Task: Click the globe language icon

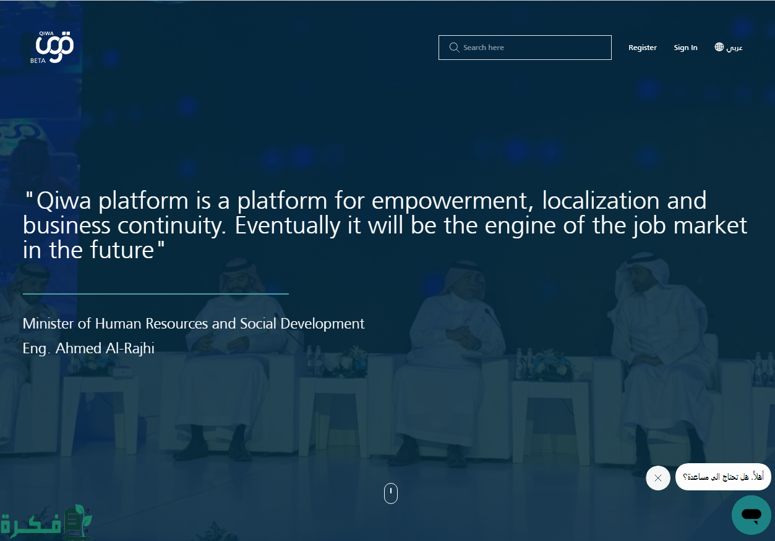Action: click(719, 47)
